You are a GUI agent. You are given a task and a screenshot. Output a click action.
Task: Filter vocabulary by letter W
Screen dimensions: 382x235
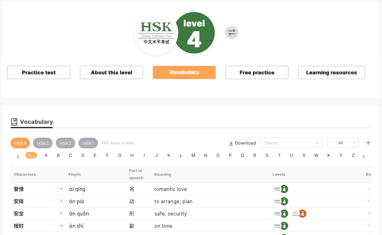coord(316,155)
